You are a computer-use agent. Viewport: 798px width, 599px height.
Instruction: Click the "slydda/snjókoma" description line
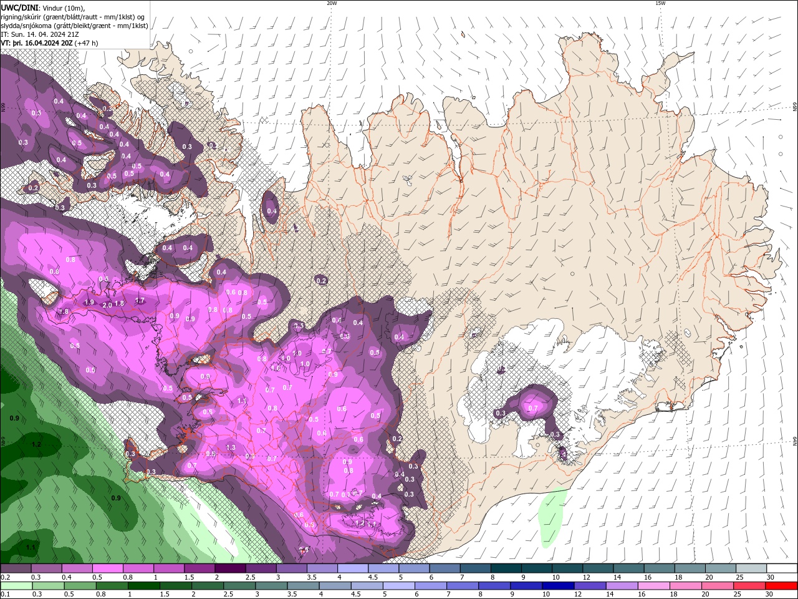74,26
